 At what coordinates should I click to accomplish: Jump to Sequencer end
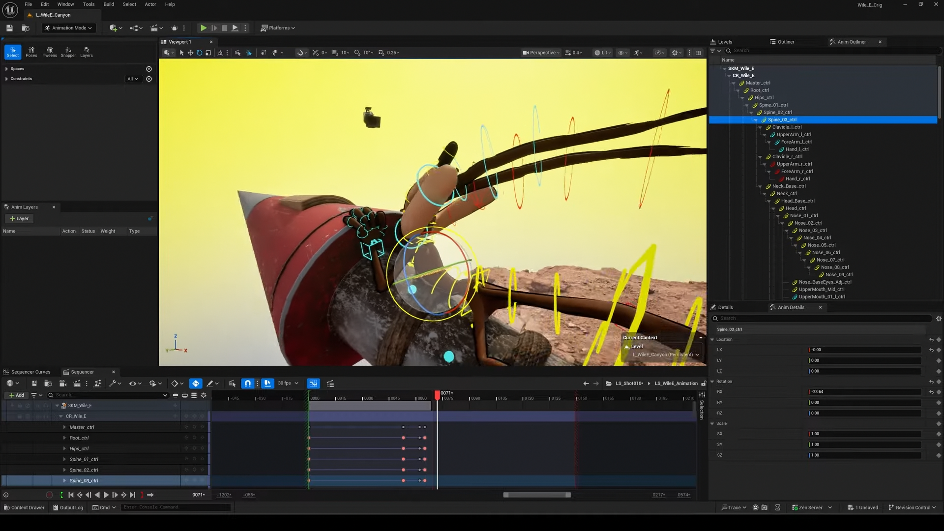click(133, 495)
